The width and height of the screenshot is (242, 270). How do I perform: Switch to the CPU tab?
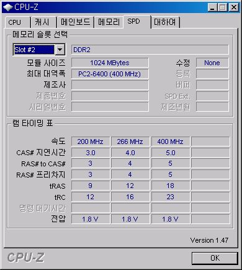[x=17, y=22]
